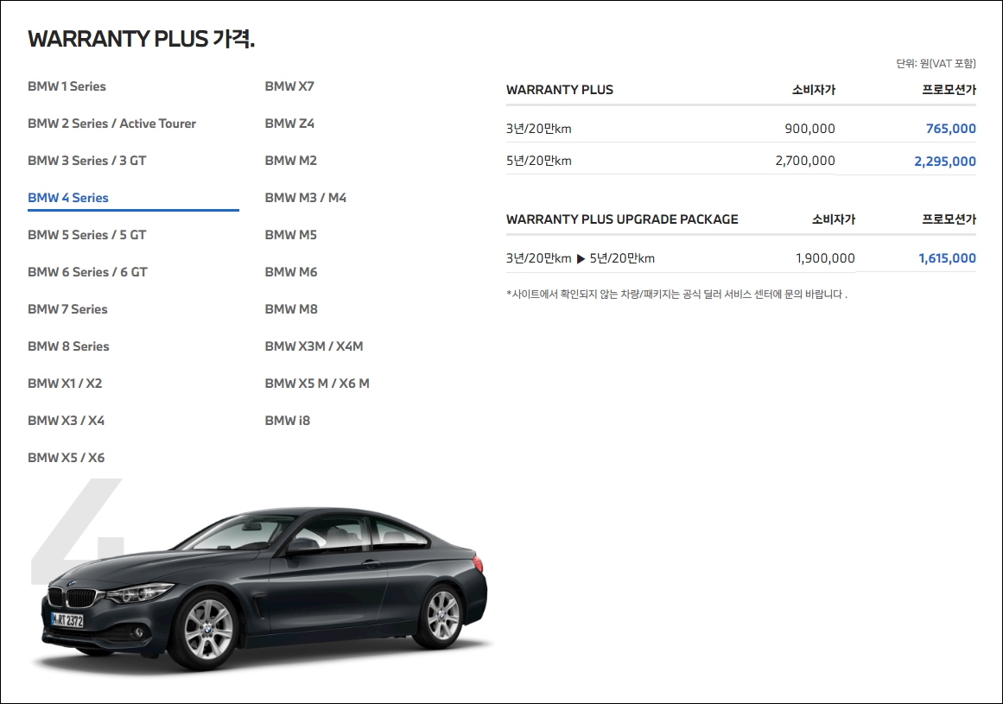
Task: Click the BMW 4 Series car image
Action: (263, 588)
